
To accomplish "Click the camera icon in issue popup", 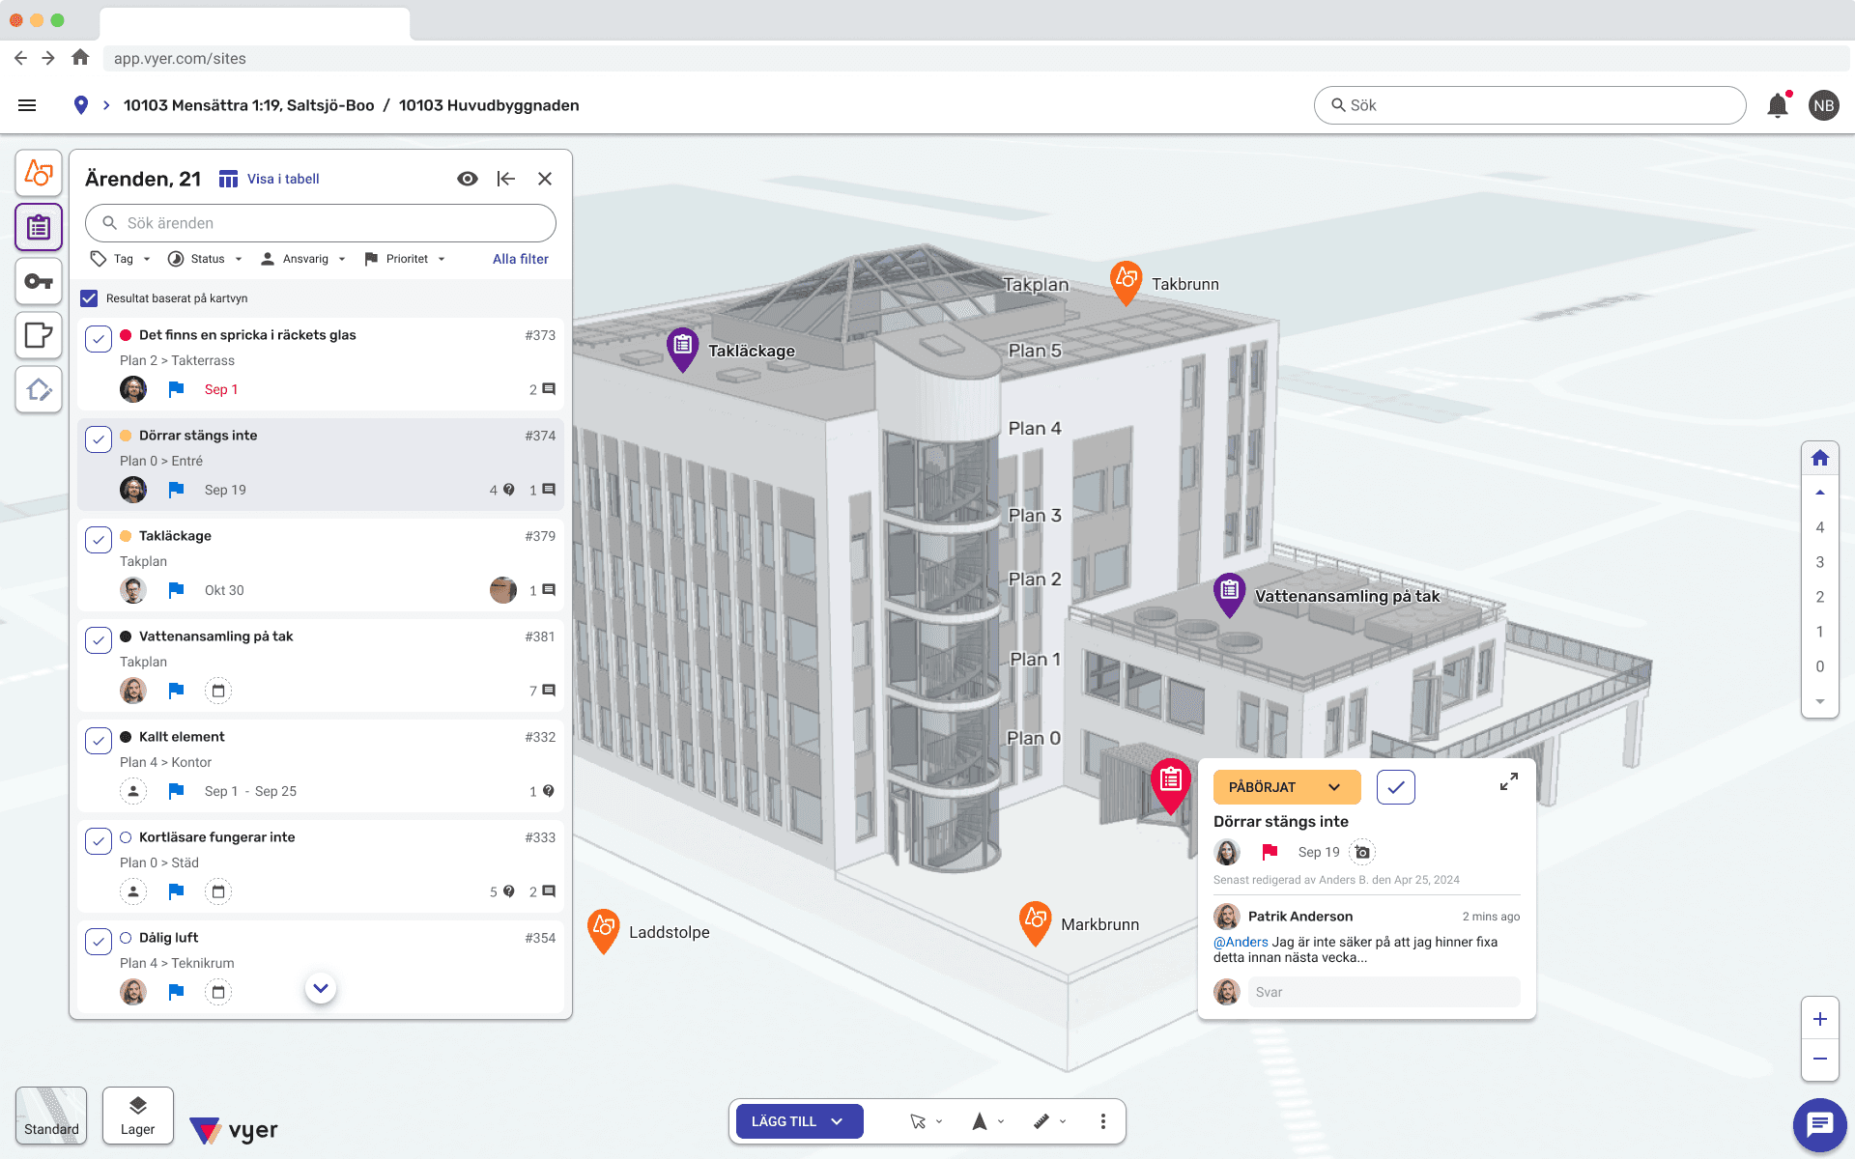I will 1362,852.
